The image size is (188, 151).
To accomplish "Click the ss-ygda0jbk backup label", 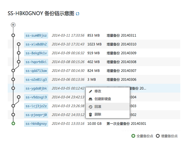I will point(36,88).
